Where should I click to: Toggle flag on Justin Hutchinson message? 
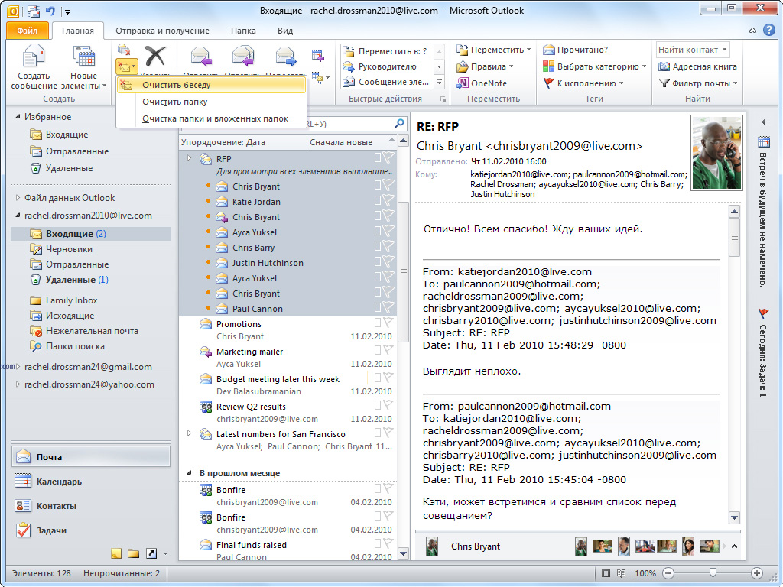pyautogui.click(x=388, y=261)
